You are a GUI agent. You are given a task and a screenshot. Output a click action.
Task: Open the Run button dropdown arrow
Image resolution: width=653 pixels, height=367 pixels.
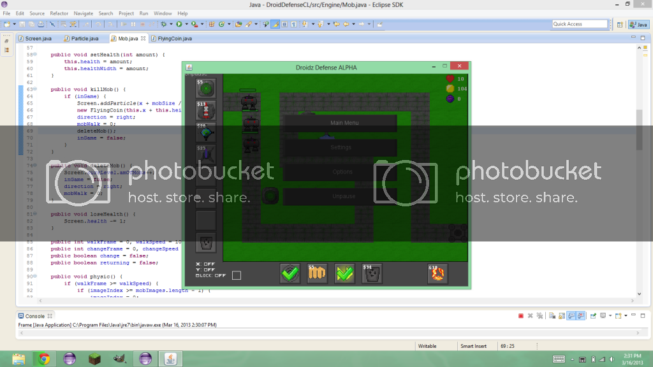tap(186, 24)
